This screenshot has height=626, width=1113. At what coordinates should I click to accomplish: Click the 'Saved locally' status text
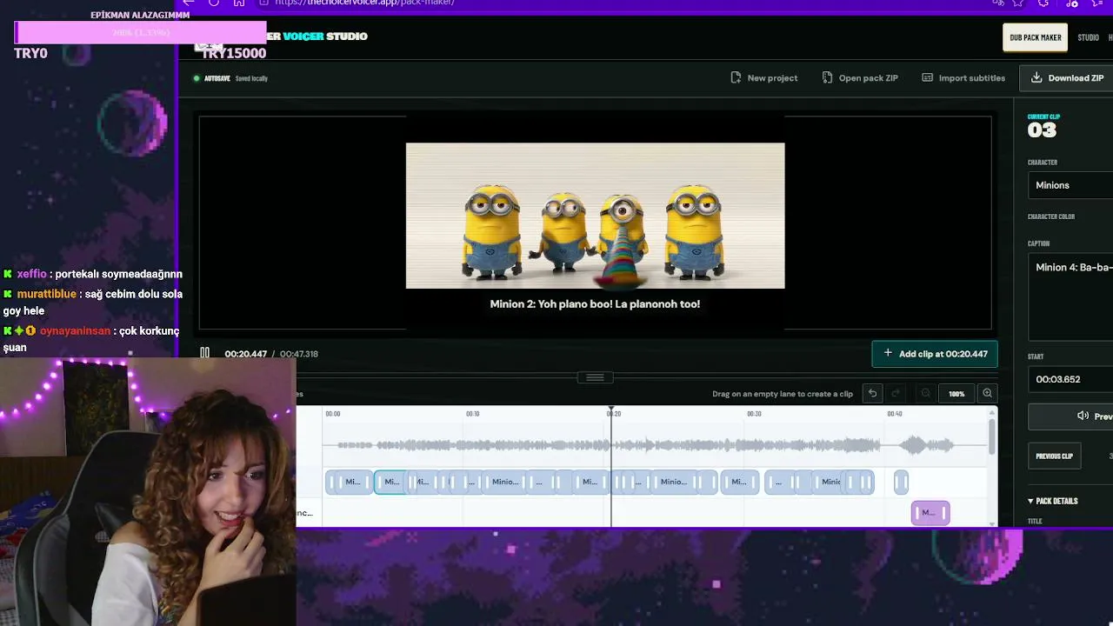(251, 78)
